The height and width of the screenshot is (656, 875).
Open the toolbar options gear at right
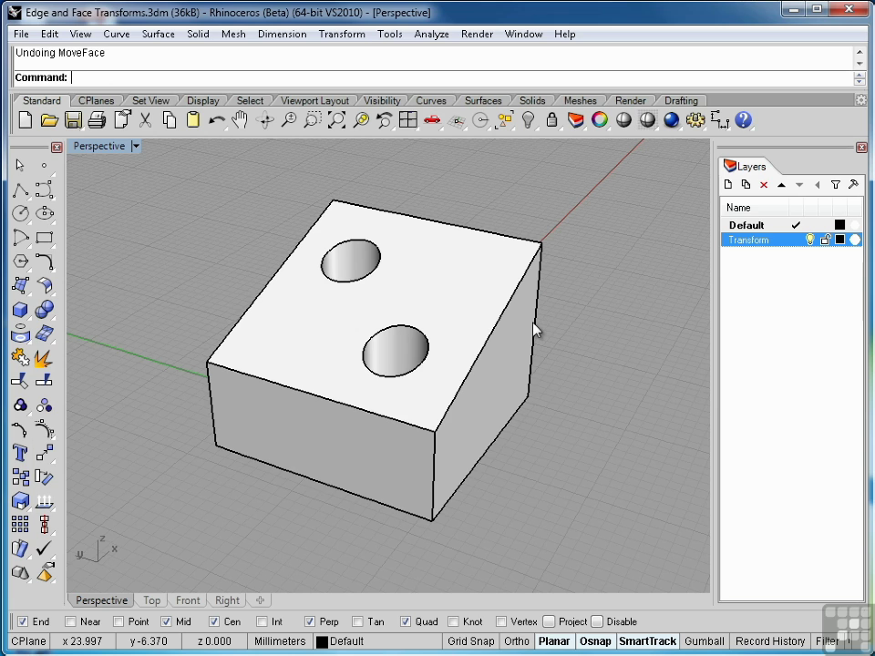861,100
